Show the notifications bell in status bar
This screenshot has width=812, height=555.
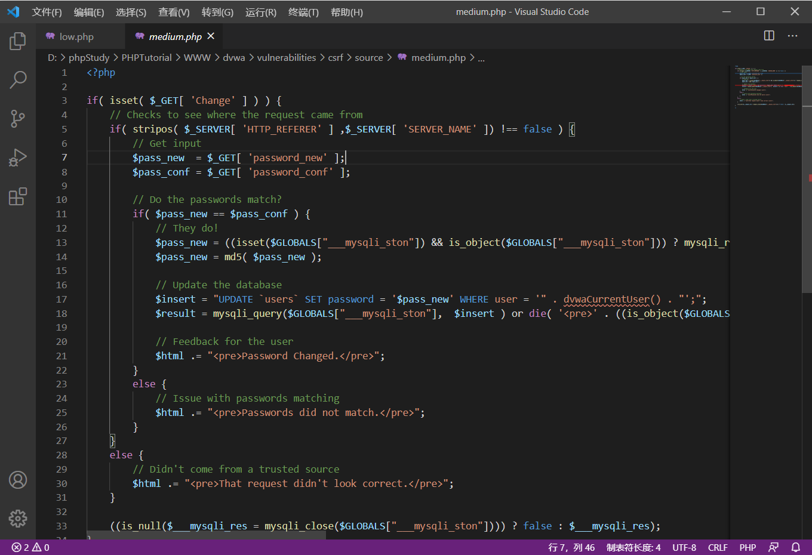tap(796, 547)
